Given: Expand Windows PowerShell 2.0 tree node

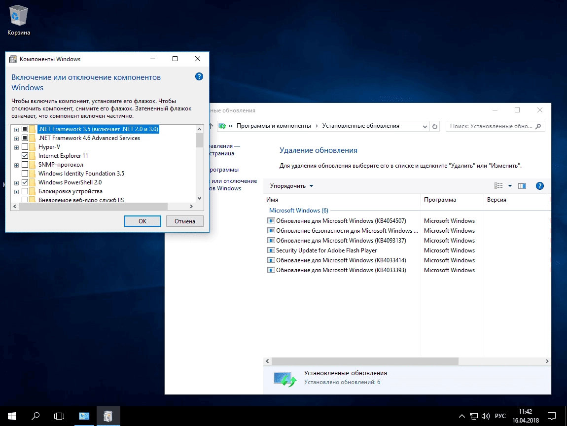Looking at the screenshot, I should tap(16, 182).
